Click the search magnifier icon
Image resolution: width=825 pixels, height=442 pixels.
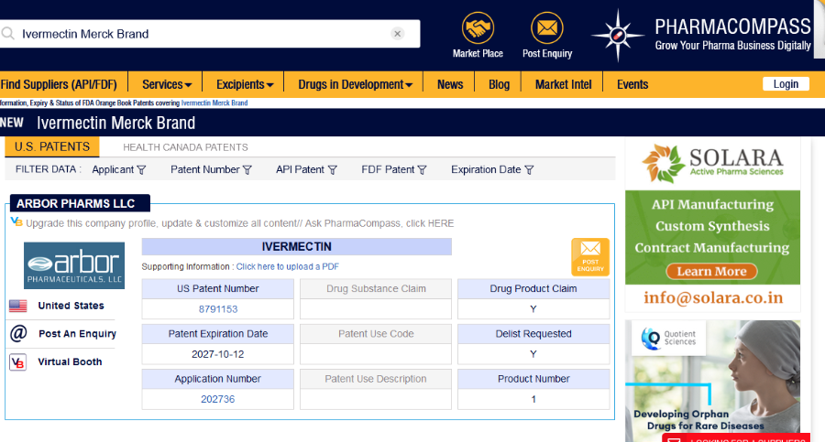8,34
